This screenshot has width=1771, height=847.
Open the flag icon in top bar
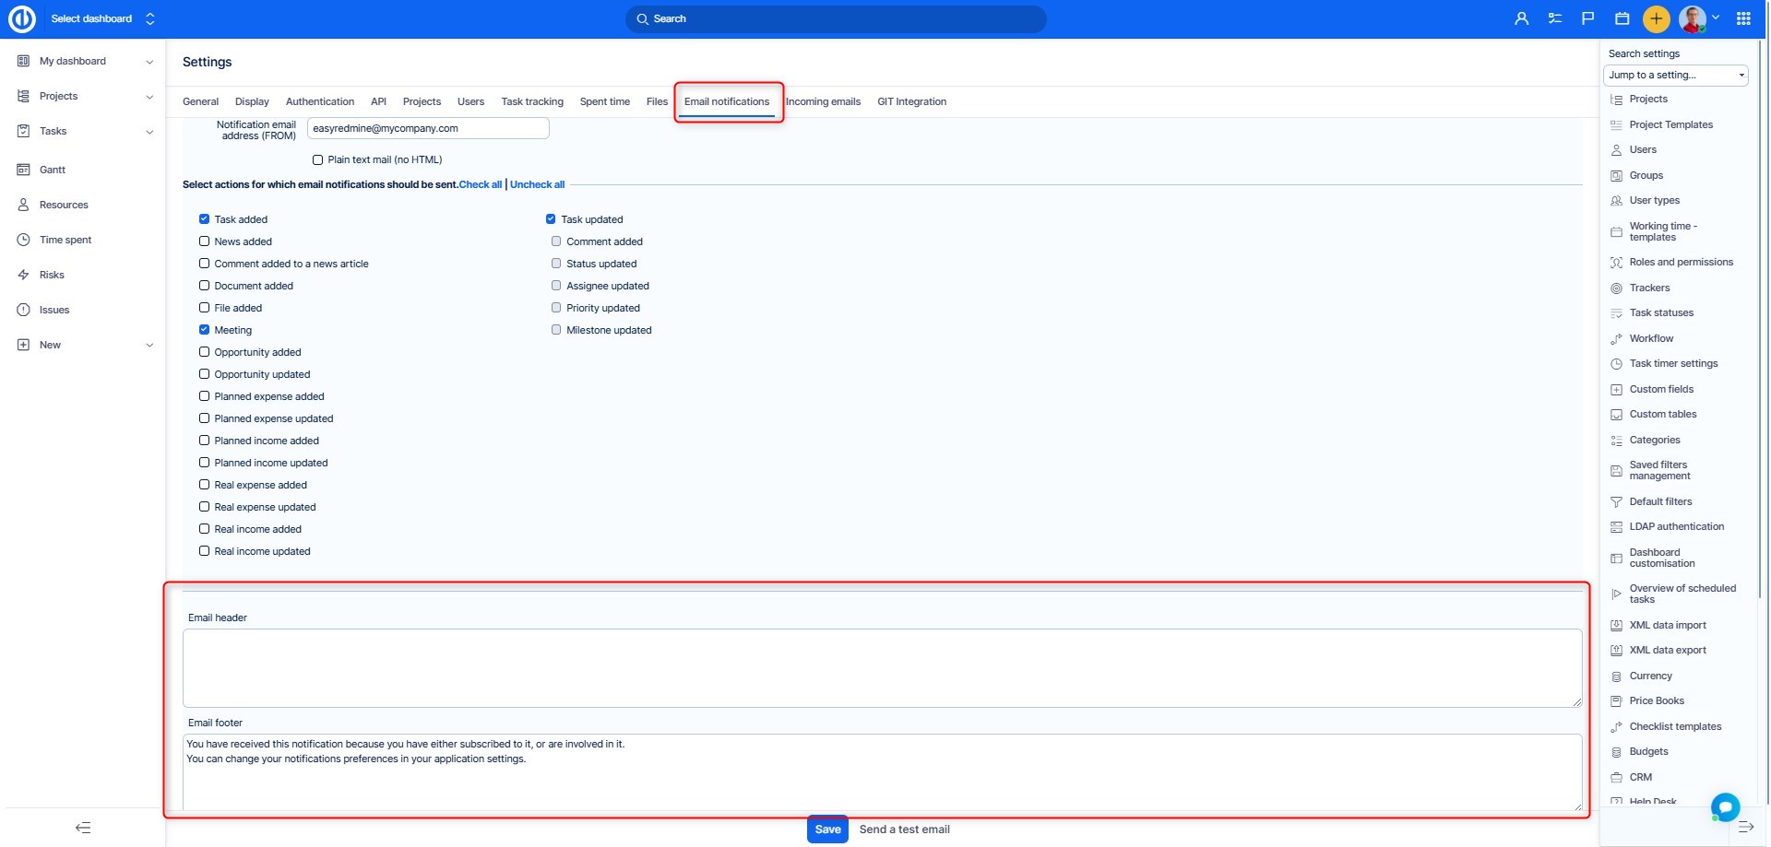click(1587, 18)
